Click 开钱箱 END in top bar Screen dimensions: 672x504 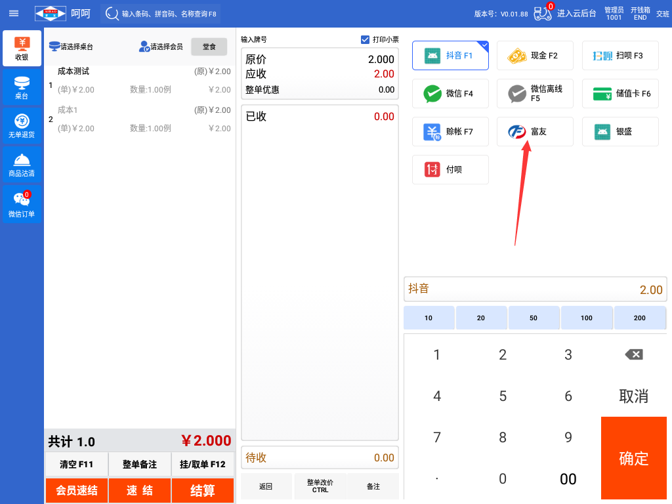click(x=640, y=13)
